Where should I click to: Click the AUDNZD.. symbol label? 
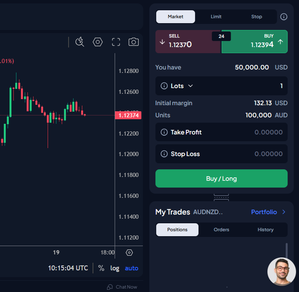pos(208,212)
